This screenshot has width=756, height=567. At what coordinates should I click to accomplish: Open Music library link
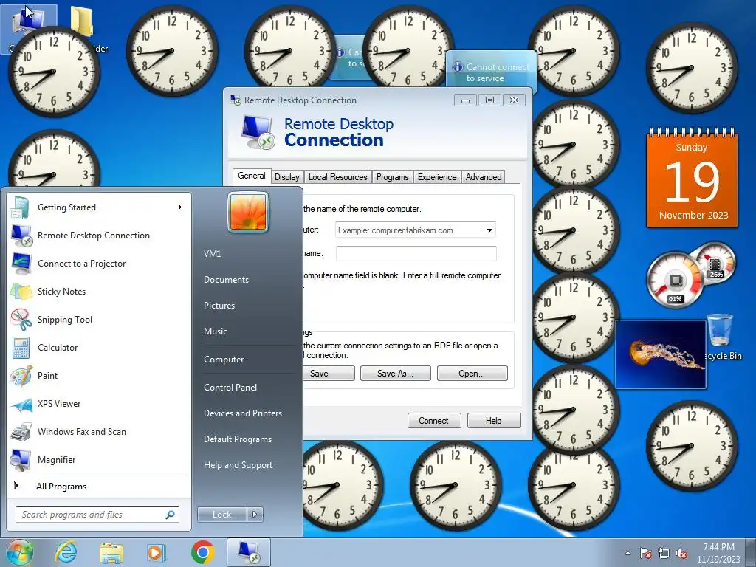[x=216, y=331]
